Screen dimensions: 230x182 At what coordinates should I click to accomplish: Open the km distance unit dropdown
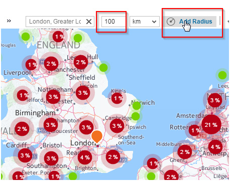click(145, 22)
